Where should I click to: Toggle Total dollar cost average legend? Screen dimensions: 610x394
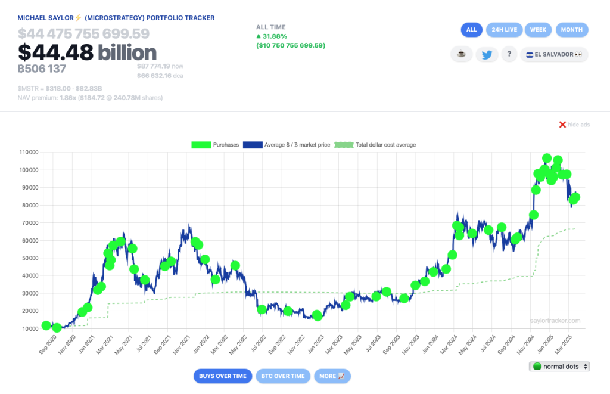coord(375,145)
